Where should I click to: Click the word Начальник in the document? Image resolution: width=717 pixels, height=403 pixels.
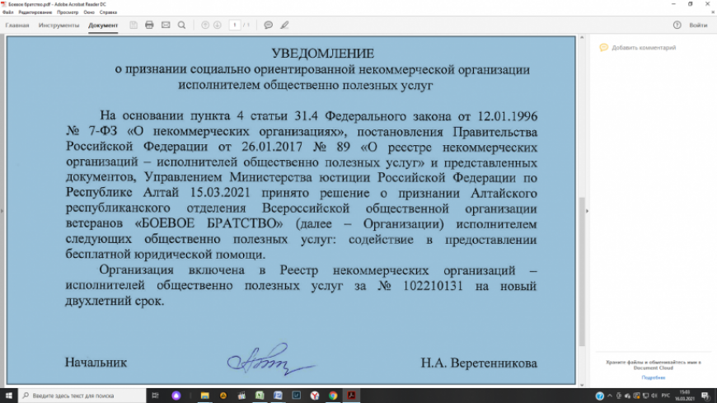coord(96,363)
